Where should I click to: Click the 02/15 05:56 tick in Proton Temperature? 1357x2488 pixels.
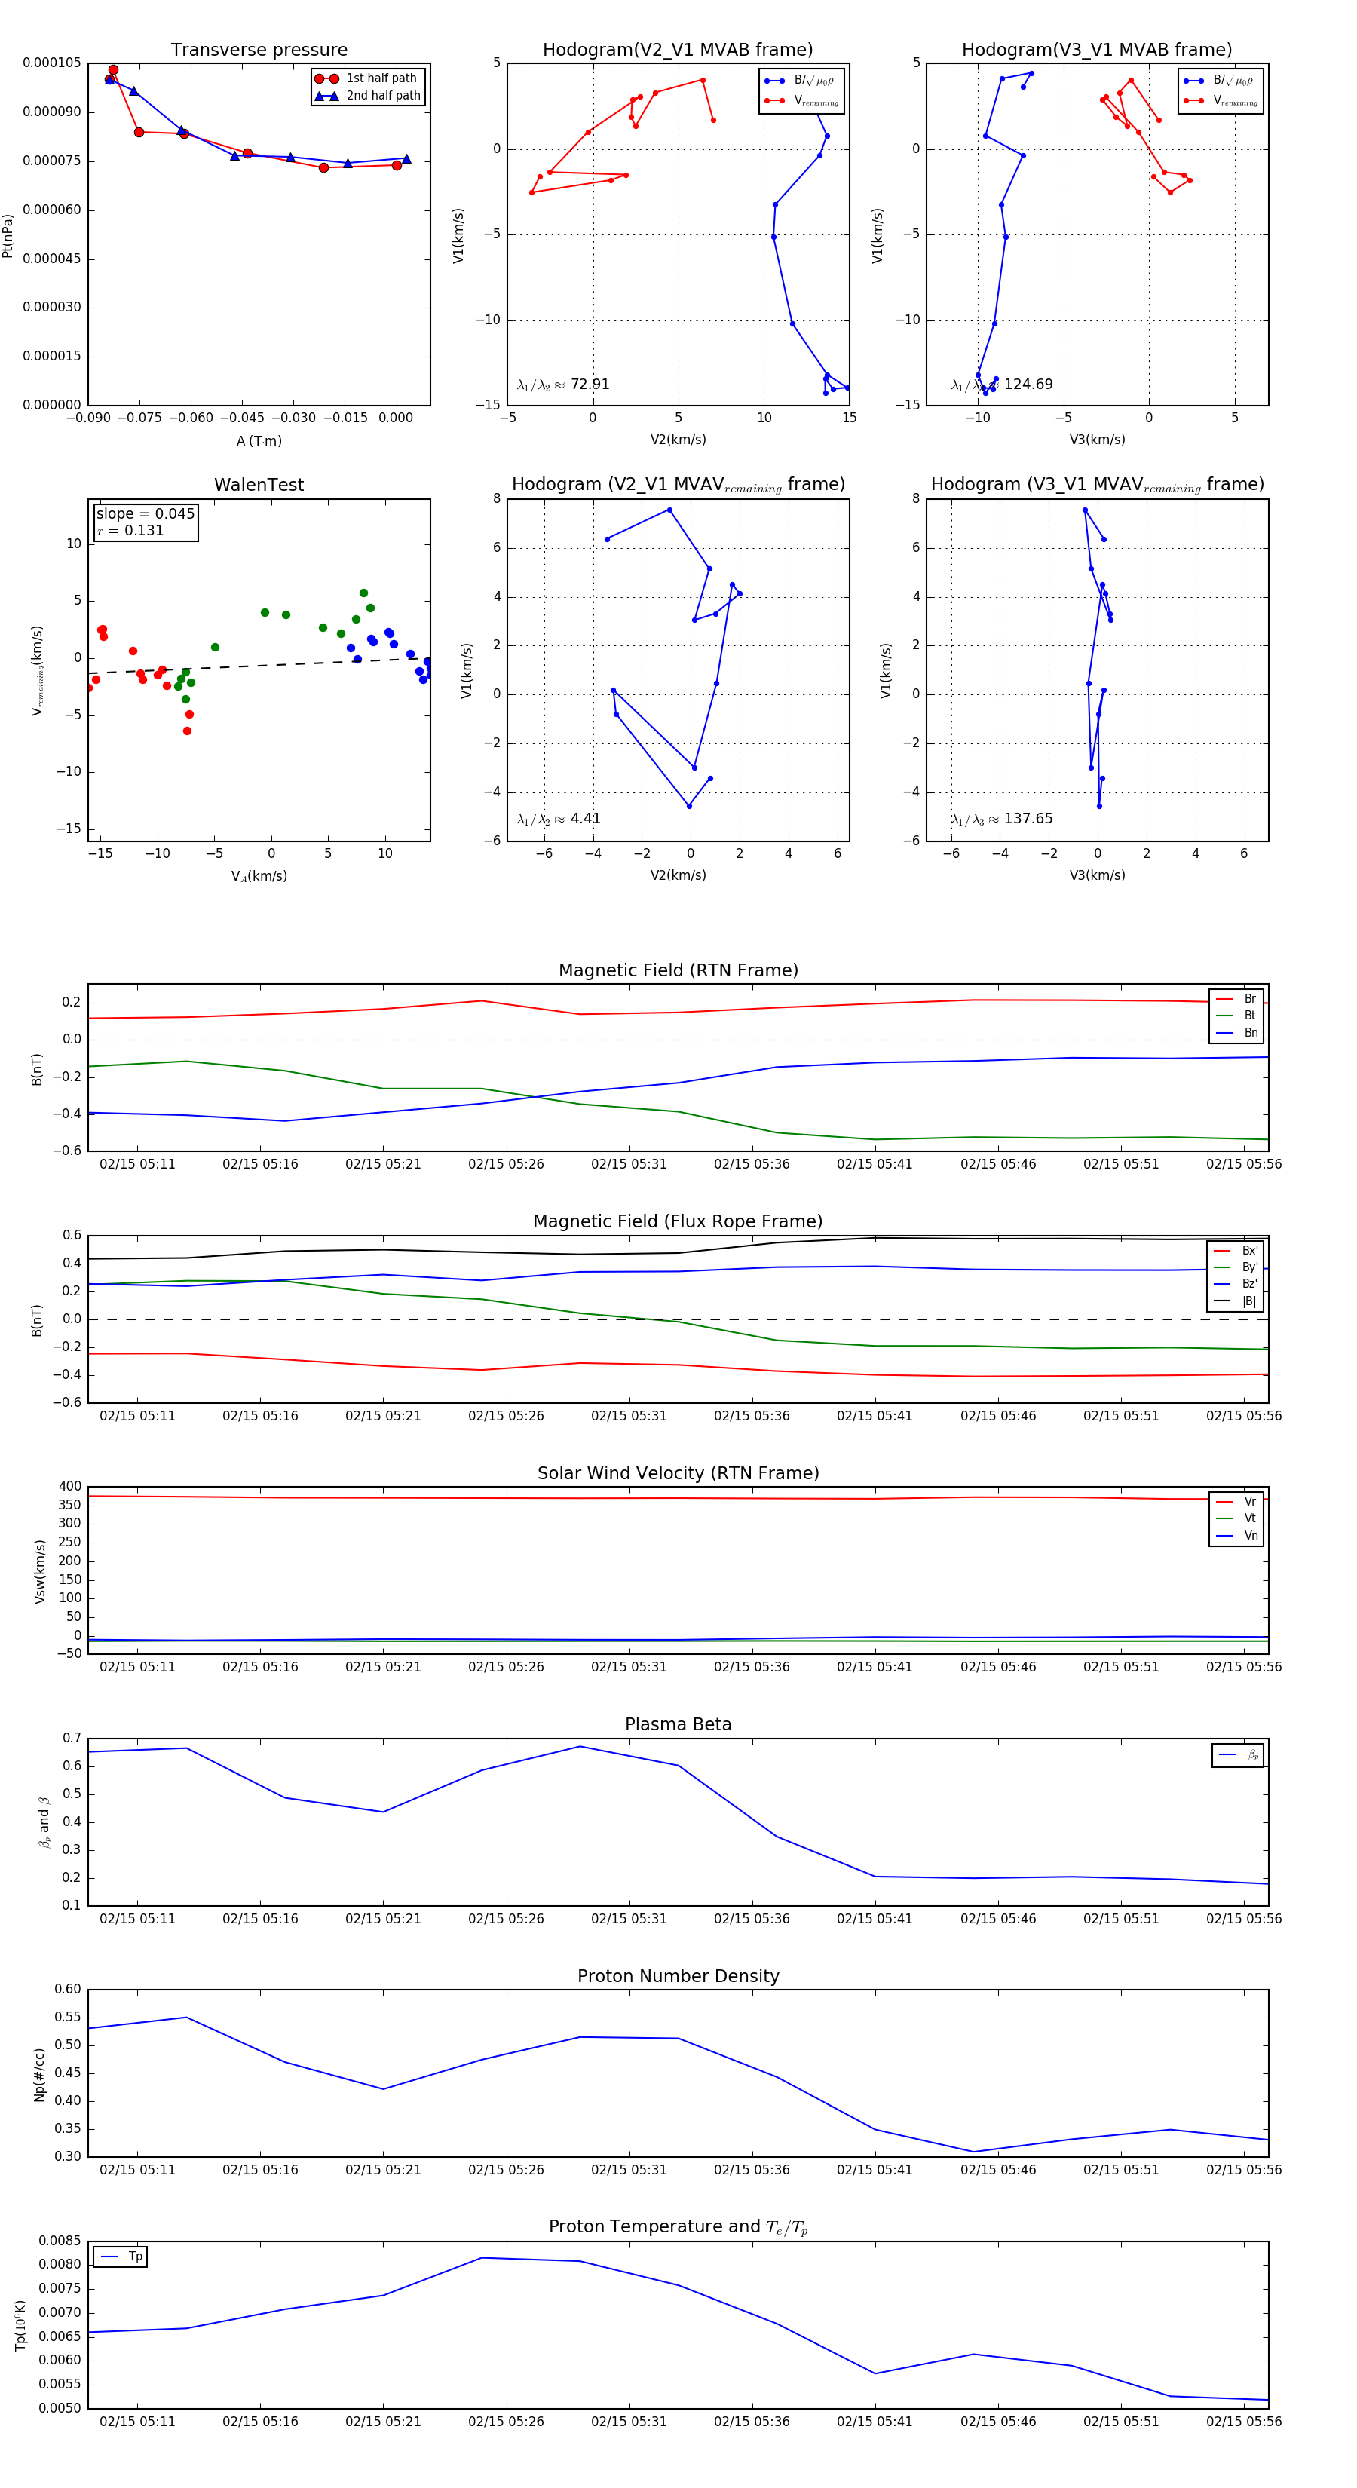click(x=1244, y=2422)
